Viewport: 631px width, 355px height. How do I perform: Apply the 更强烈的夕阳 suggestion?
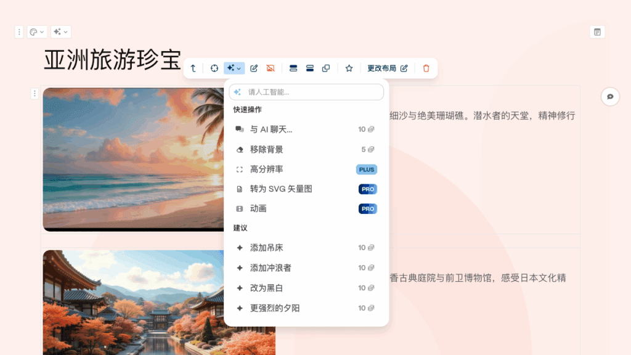pyautogui.click(x=306, y=308)
